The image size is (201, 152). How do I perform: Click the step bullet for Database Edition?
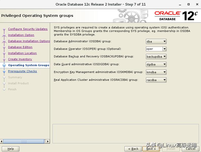[4, 47]
